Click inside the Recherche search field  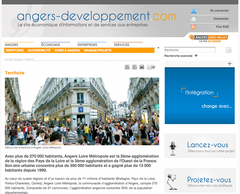coord(190,50)
